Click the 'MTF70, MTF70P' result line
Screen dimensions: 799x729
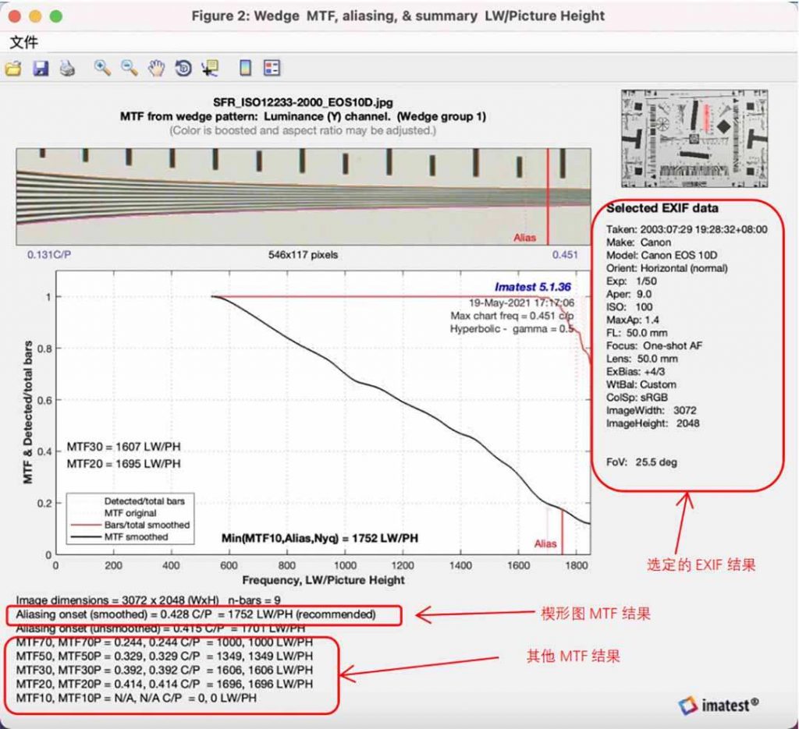tap(165, 642)
